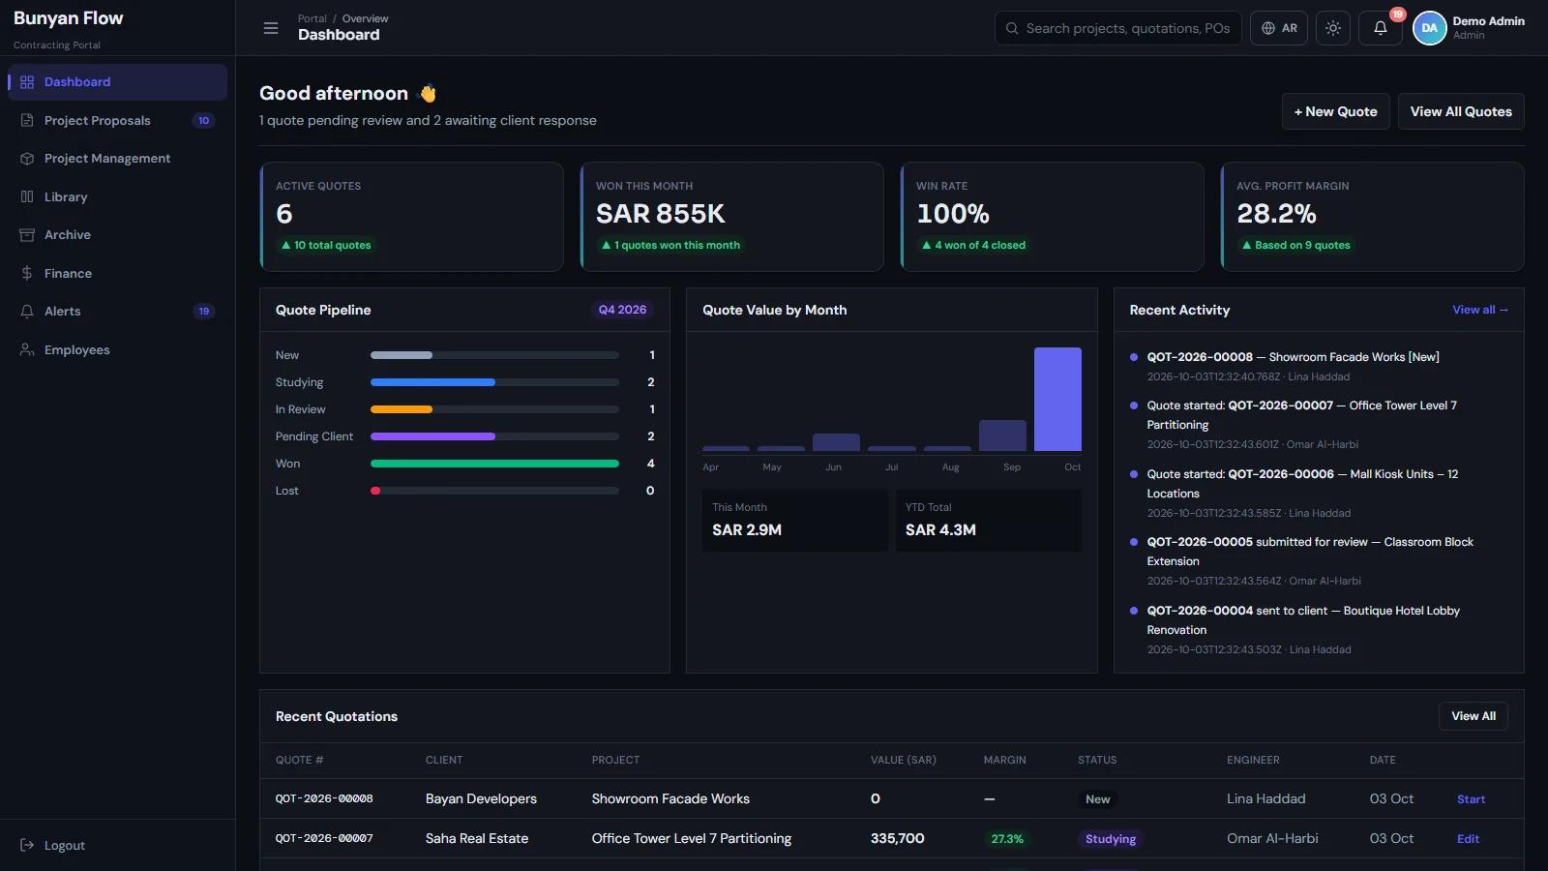Click the Won pipeline progress bar
1548x871 pixels.
(494, 464)
